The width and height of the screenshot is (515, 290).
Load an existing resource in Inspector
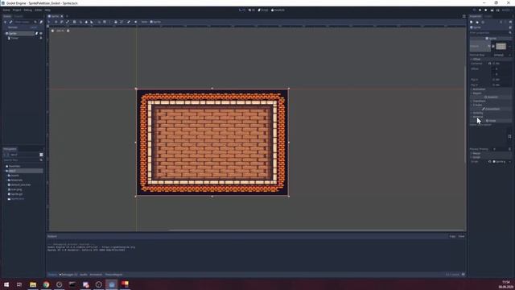click(477, 23)
